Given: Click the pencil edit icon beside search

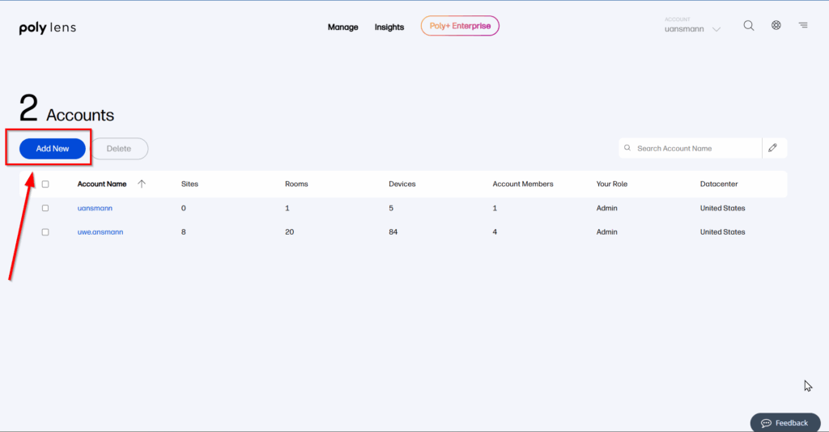Looking at the screenshot, I should pyautogui.click(x=773, y=148).
